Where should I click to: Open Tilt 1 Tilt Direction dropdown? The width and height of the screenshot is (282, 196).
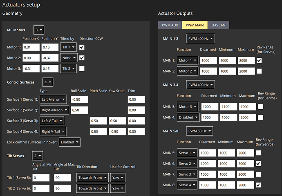92,178
